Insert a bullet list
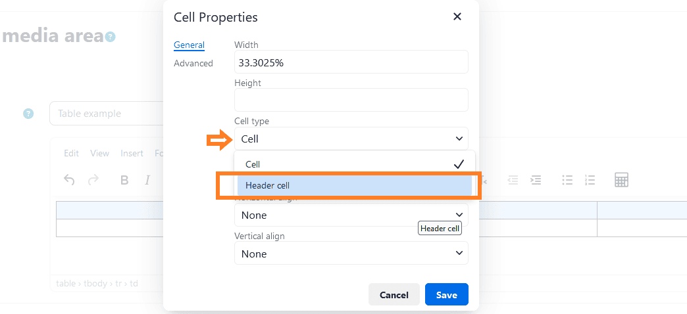Screen dimensions: 687x314 pyautogui.click(x=567, y=179)
